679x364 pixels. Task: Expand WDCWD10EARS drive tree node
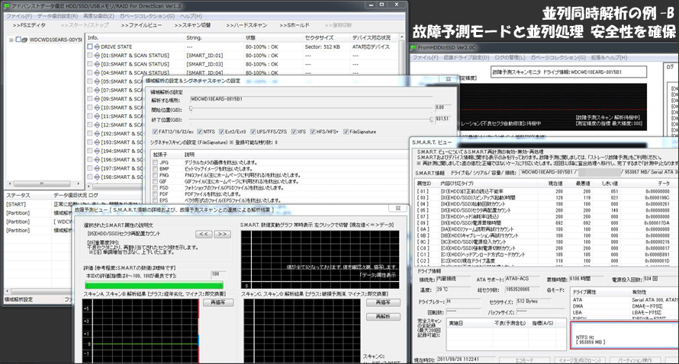[x=11, y=40]
